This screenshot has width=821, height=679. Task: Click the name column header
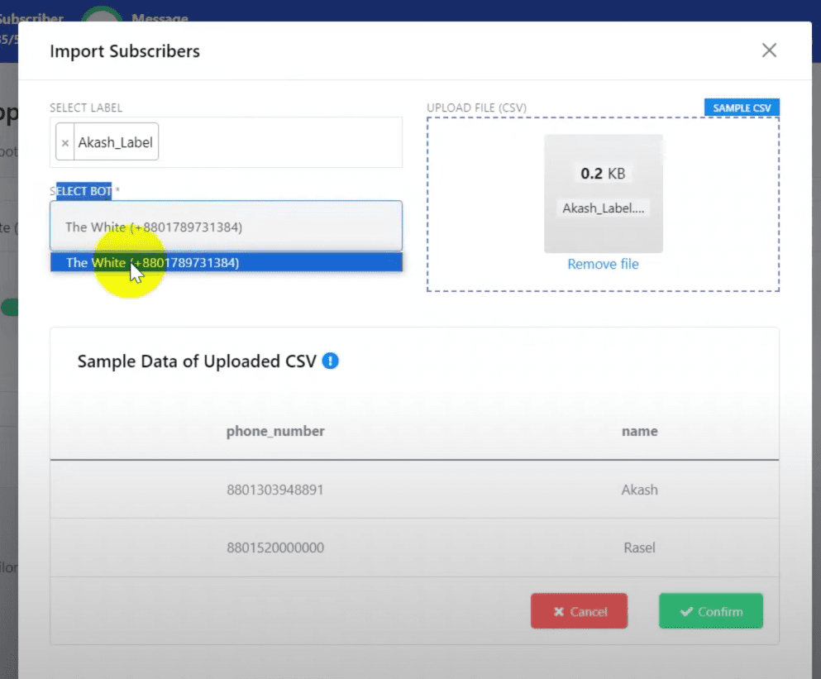[x=639, y=431]
